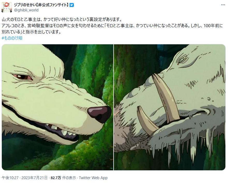Click the tweet body text paragraph
The width and height of the screenshot is (229, 183).
click(x=112, y=26)
